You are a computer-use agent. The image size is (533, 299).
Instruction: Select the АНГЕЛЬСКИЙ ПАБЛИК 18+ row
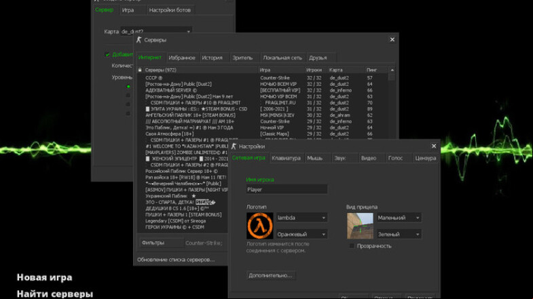[263, 115]
